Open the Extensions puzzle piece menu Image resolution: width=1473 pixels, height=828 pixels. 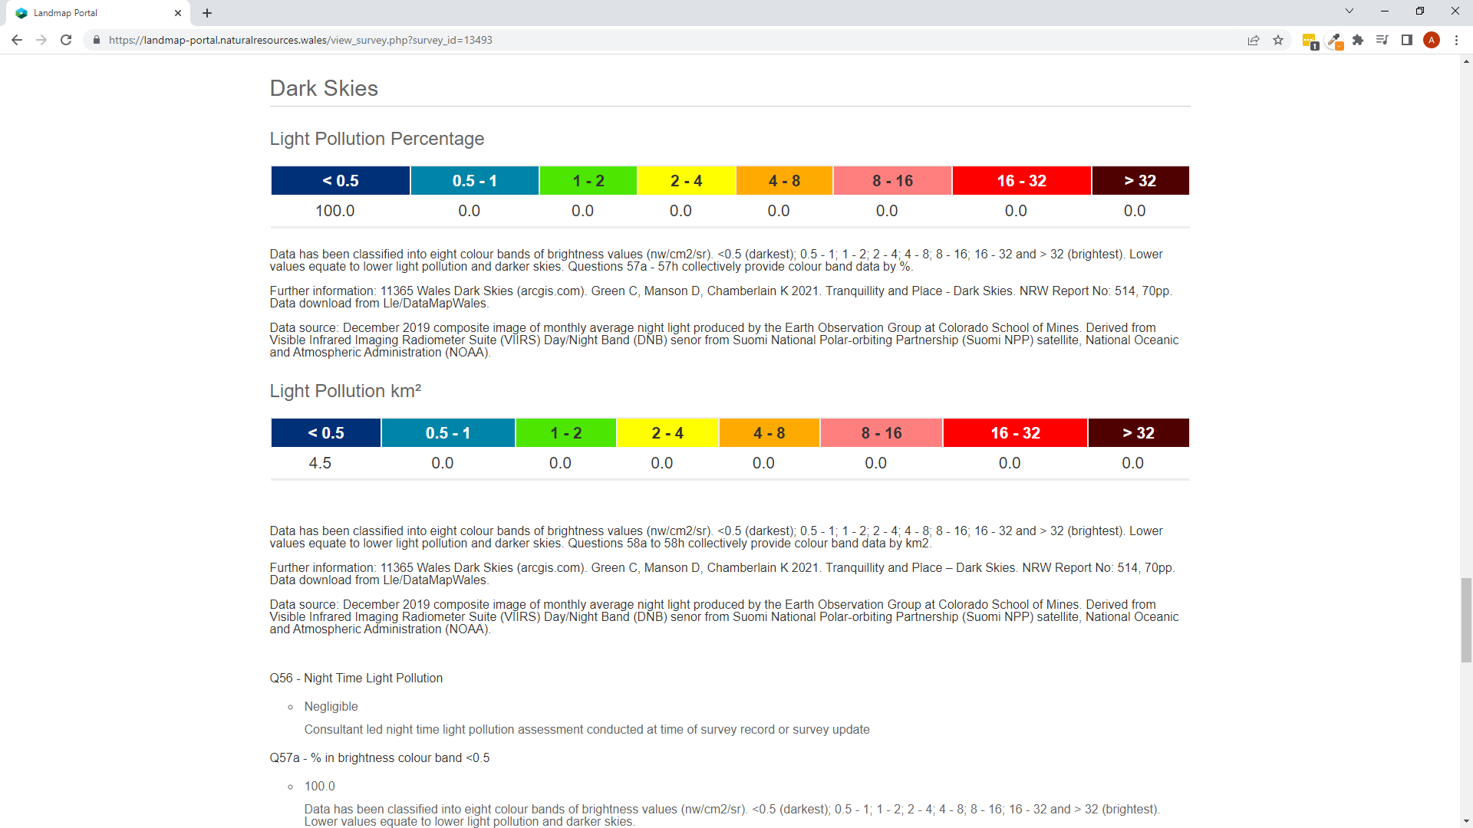pyautogui.click(x=1358, y=40)
